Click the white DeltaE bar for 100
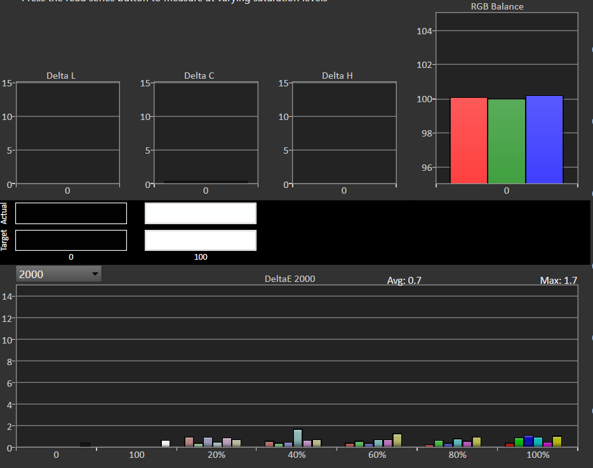The image size is (593, 468). (166, 444)
